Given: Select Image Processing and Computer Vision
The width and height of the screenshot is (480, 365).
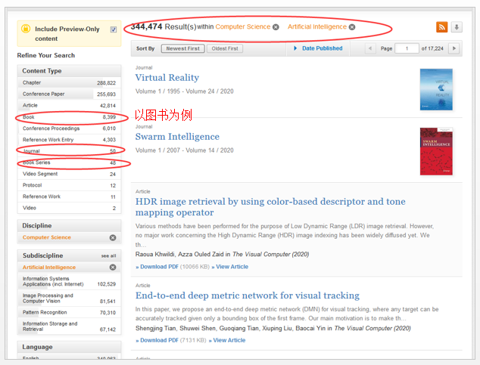Looking at the screenshot, I should point(69,298).
